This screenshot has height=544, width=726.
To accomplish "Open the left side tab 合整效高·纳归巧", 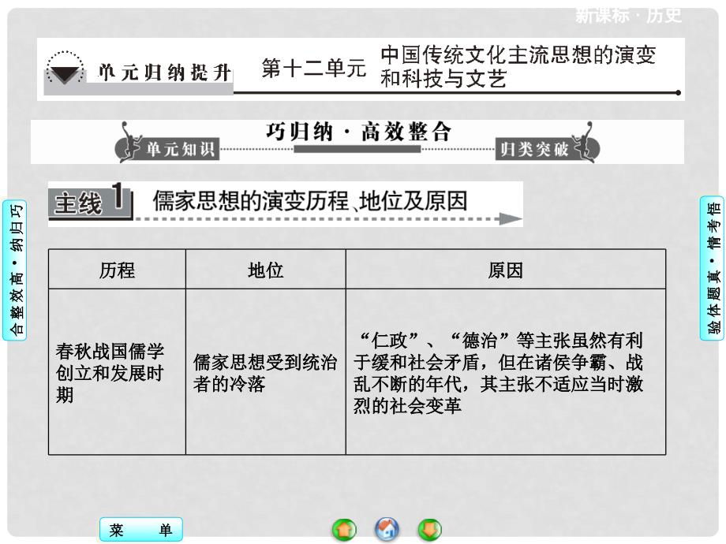I will pos(15,270).
